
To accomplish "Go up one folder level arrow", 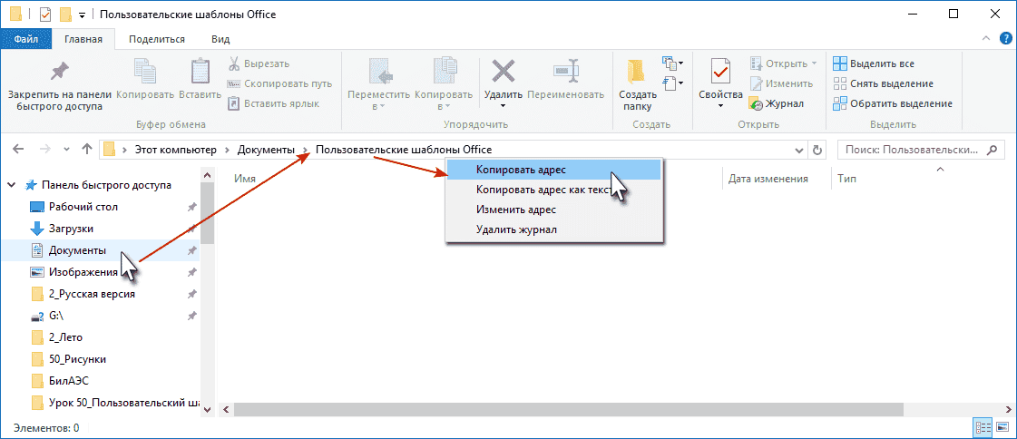I will pos(87,149).
